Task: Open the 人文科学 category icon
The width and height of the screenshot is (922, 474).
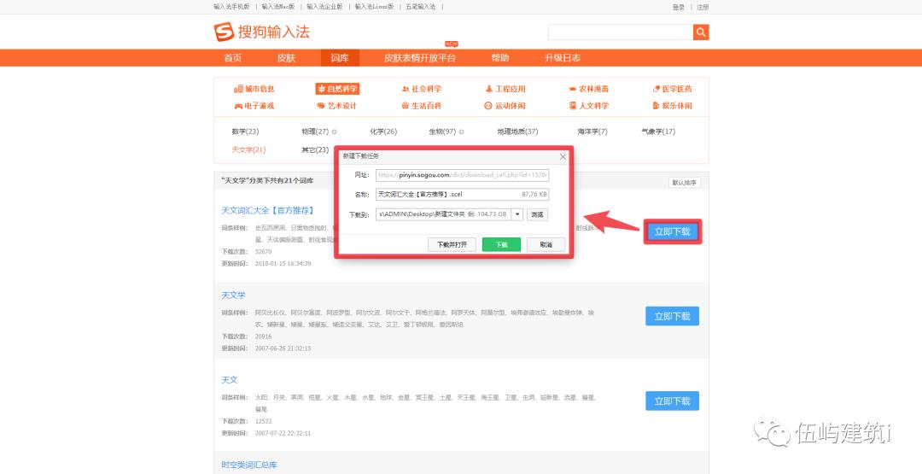Action: click(x=572, y=106)
